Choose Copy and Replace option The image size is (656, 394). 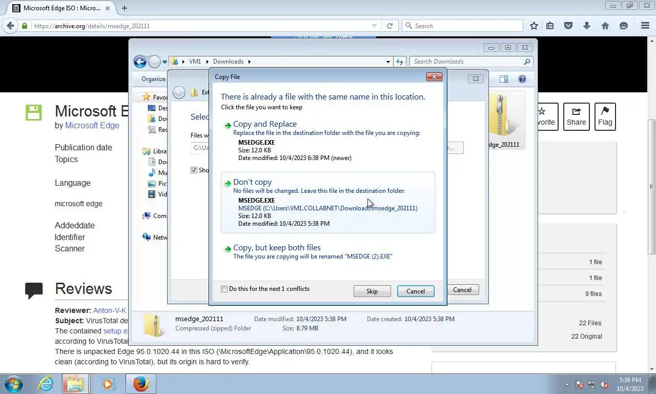coord(327,141)
